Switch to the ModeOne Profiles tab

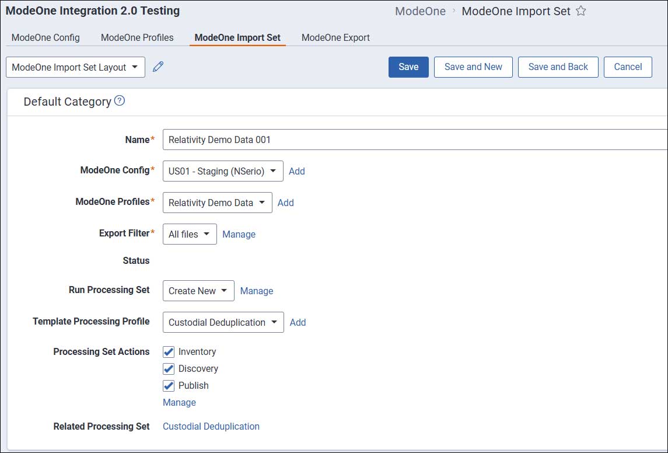pyautogui.click(x=137, y=37)
